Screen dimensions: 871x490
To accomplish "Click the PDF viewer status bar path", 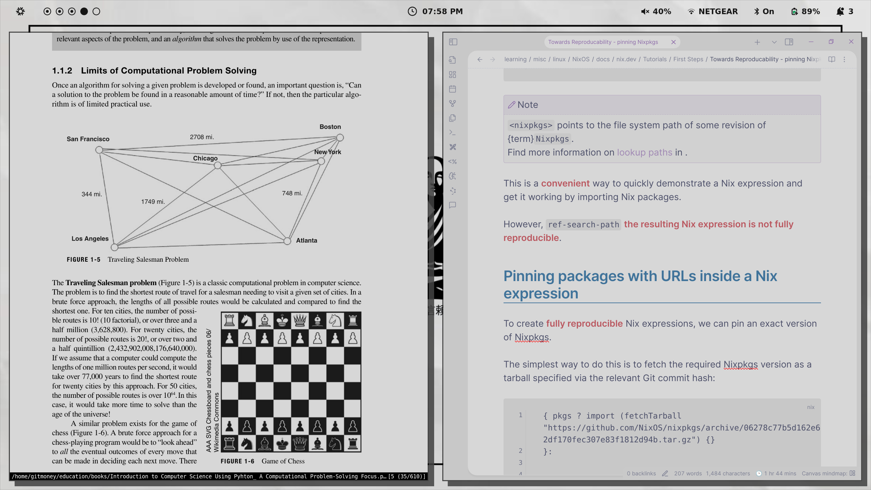I will coord(218,476).
